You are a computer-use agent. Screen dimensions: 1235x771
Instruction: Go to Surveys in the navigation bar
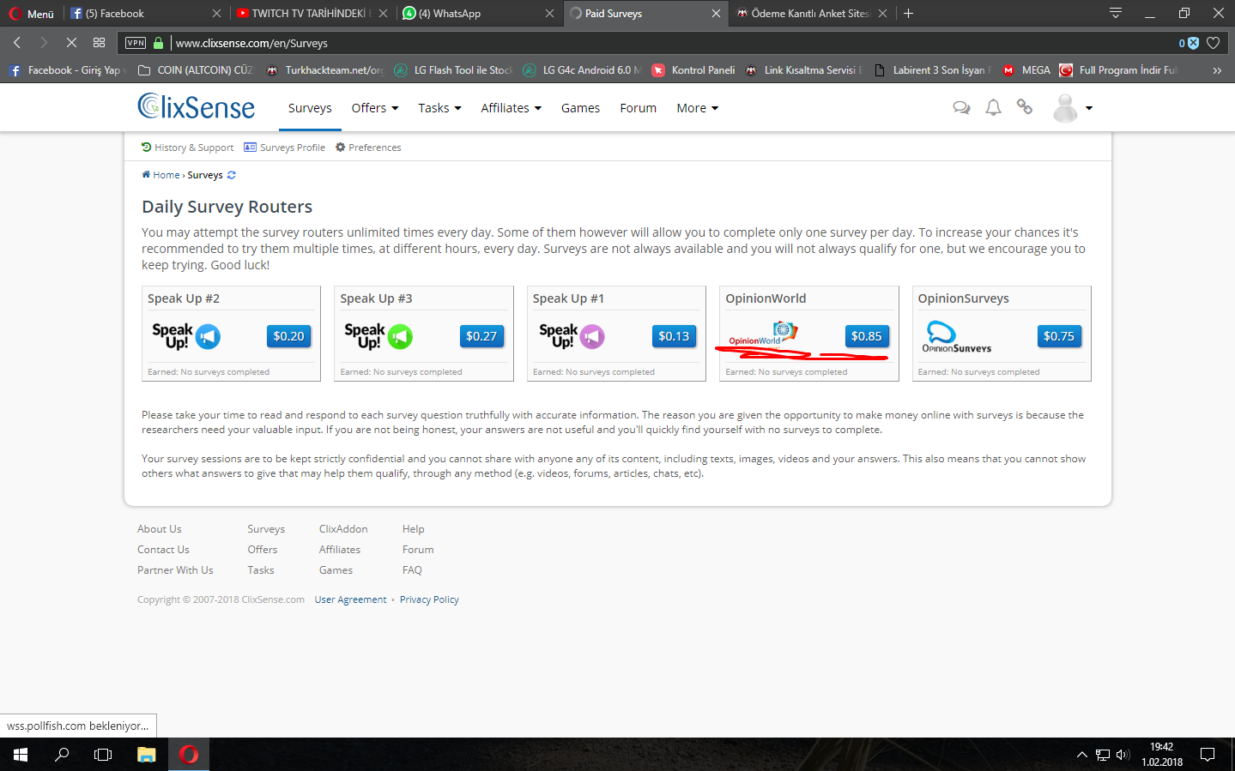tap(310, 108)
